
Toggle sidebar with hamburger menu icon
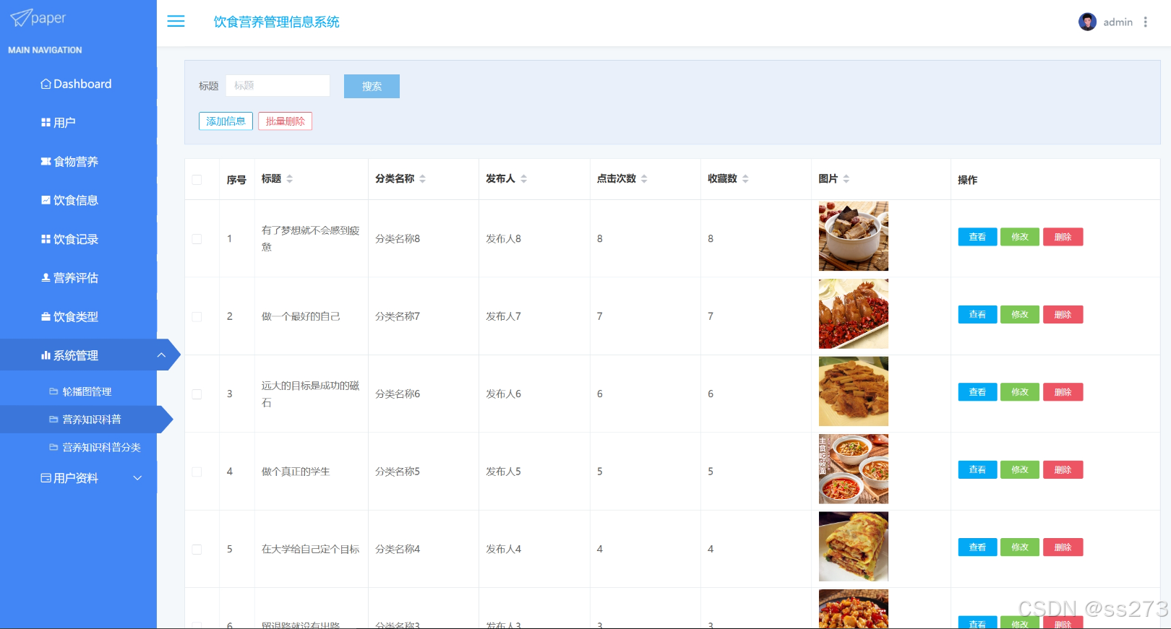click(176, 22)
